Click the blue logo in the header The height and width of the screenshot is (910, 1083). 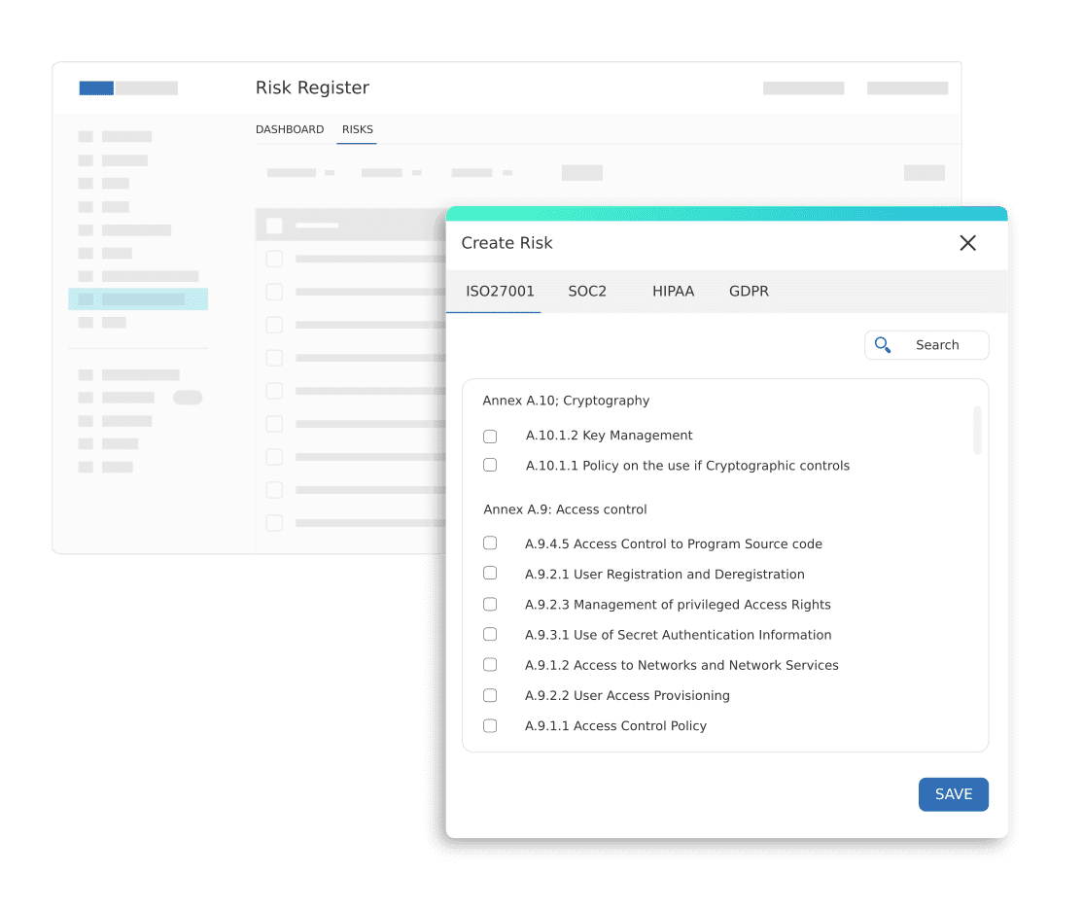(x=96, y=87)
